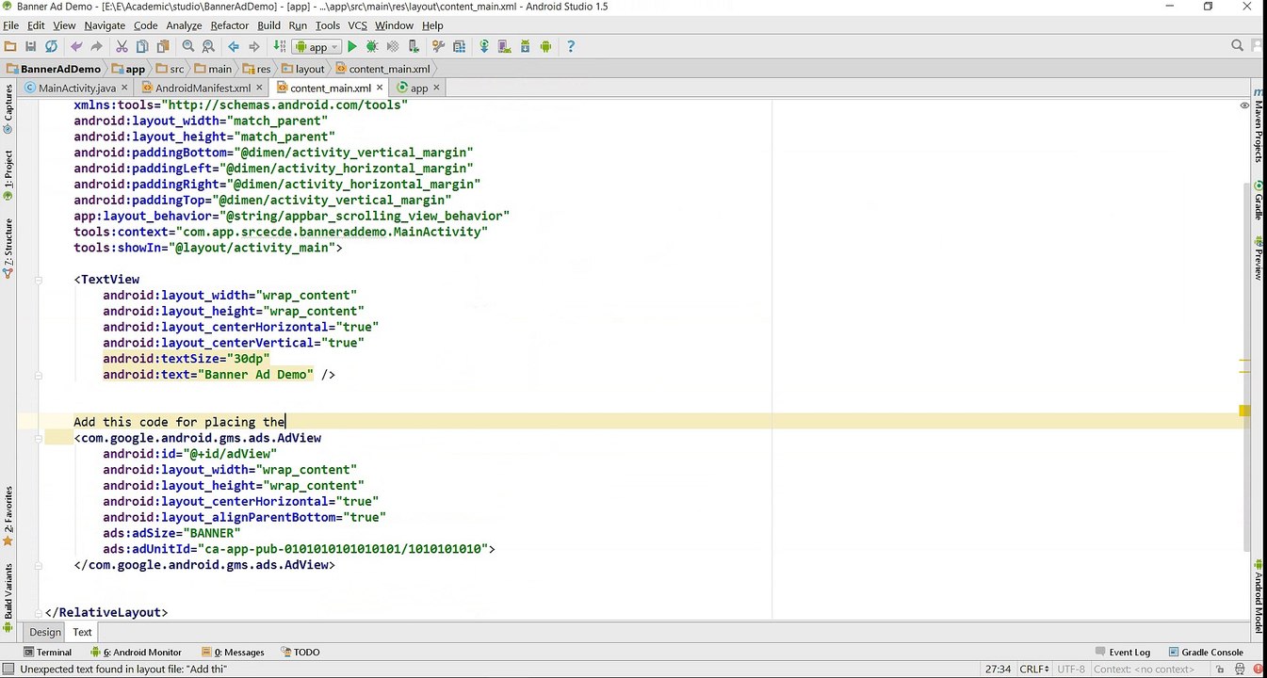Open the app run configuration dropdown
Screen dimensions: 1267x678
318,46
